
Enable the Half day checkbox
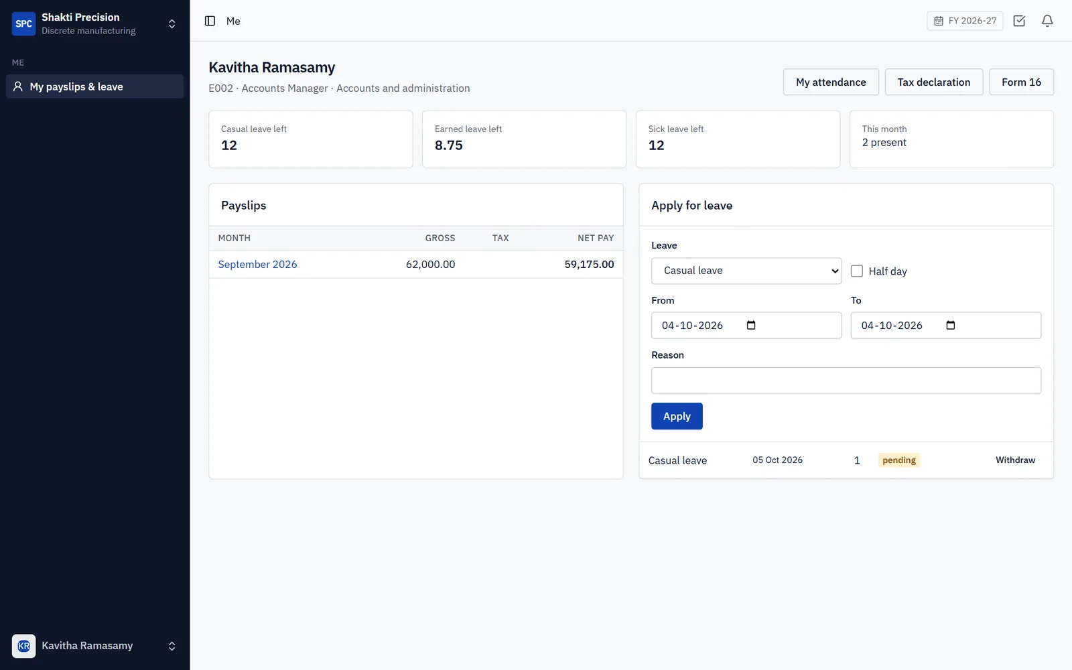tap(856, 271)
